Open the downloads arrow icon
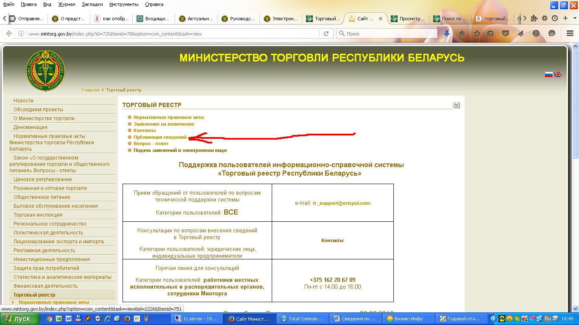The image size is (579, 325). [x=446, y=33]
